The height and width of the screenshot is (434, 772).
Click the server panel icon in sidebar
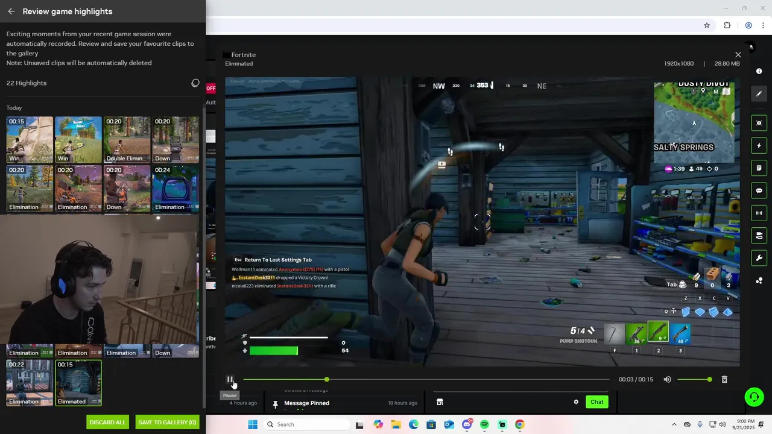click(759, 236)
